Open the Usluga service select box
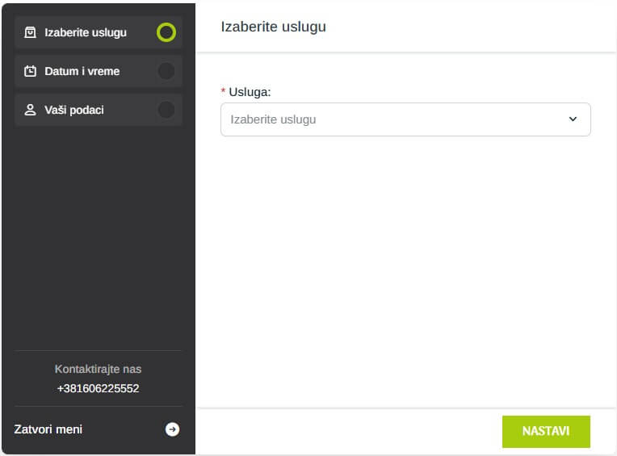617x456 pixels. pyautogui.click(x=405, y=119)
